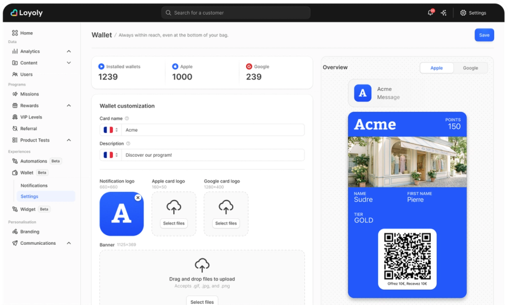This screenshot has width=508, height=305.
Task: Select files for the Banner
Action: coord(202,301)
